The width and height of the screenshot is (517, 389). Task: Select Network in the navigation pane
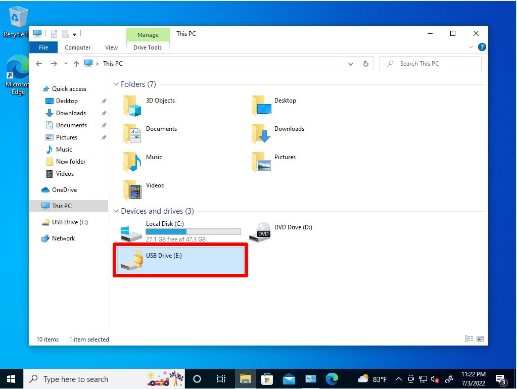click(x=63, y=238)
